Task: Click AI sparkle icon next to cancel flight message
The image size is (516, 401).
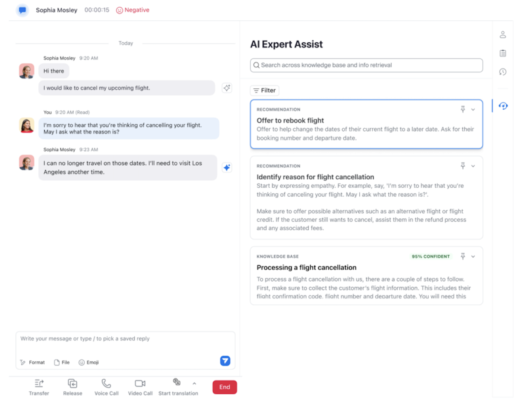Action: coord(227,88)
